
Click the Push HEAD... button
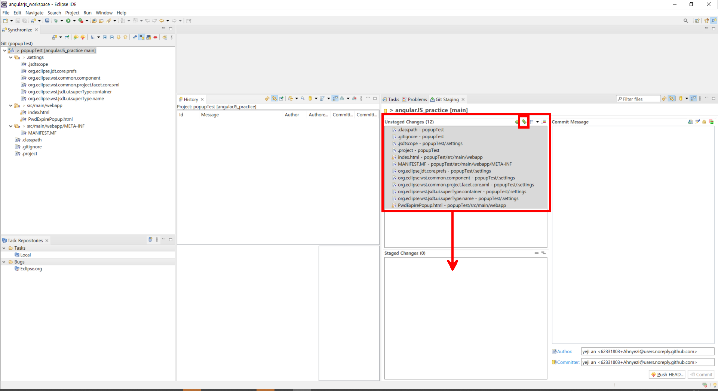pyautogui.click(x=667, y=375)
